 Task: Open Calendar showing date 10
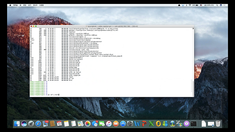click(59, 124)
